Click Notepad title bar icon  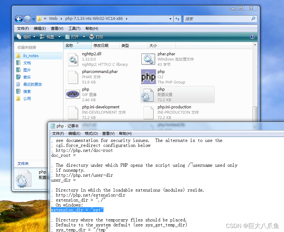pyautogui.click(x=53, y=126)
